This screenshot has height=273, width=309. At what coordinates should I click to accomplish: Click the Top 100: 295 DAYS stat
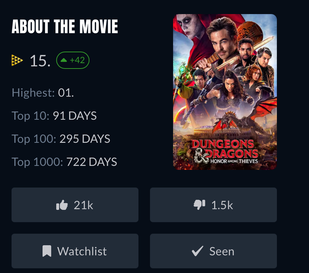(x=61, y=139)
